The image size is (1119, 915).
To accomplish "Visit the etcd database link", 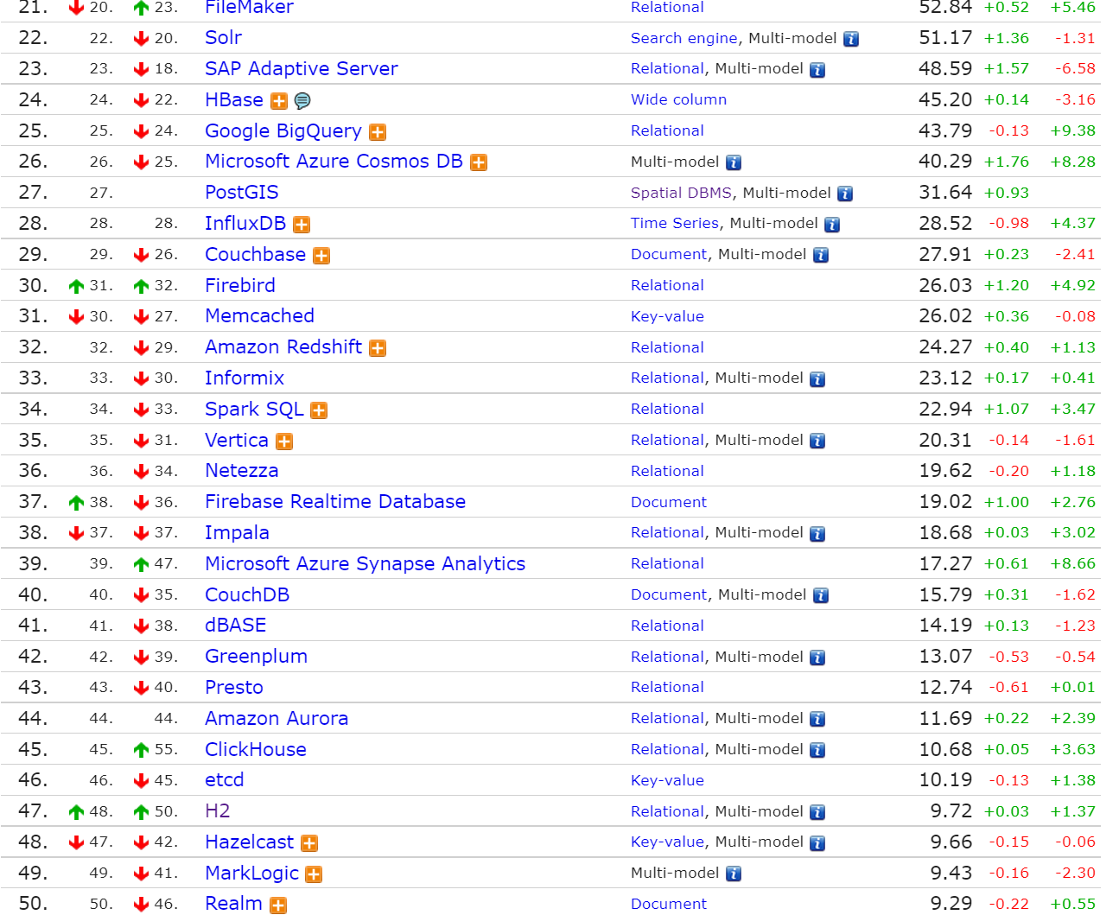I will (224, 780).
